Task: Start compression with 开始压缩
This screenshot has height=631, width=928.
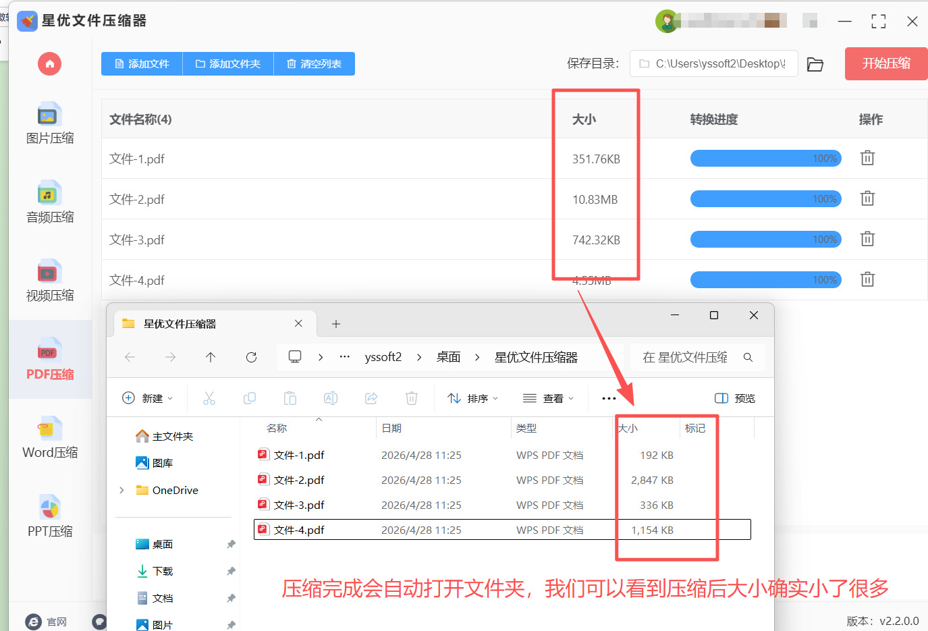Action: [x=886, y=63]
